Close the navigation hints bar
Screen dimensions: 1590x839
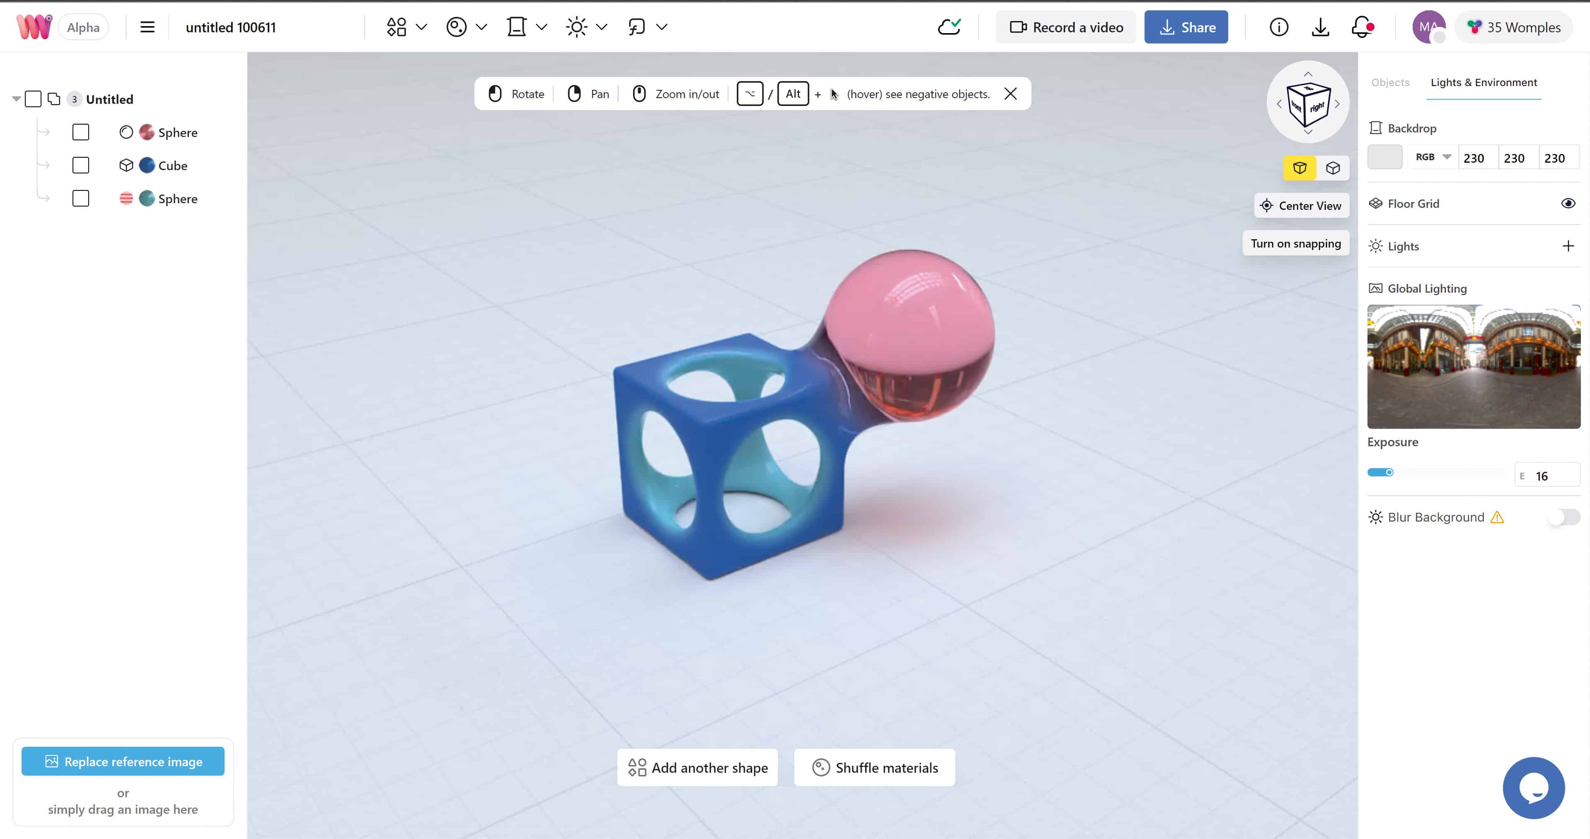click(1010, 94)
